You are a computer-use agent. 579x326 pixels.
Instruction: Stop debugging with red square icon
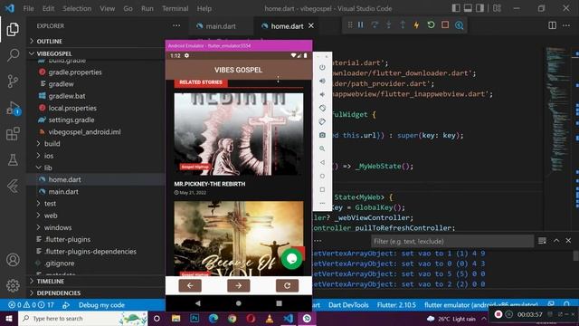pyautogui.click(x=445, y=24)
